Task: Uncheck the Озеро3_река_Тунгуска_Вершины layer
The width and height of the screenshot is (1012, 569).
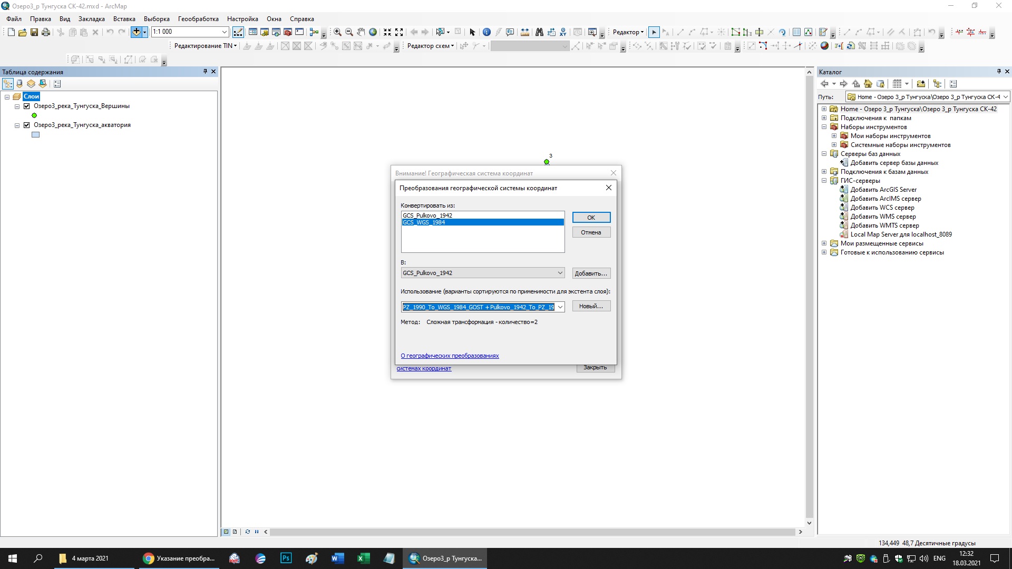Action: pyautogui.click(x=27, y=106)
